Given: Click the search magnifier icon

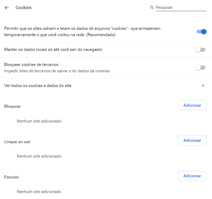Looking at the screenshot, I should pyautogui.click(x=152, y=7).
